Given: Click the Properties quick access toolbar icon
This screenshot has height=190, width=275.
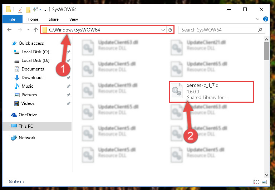Looking at the screenshot, I should 20,9.
